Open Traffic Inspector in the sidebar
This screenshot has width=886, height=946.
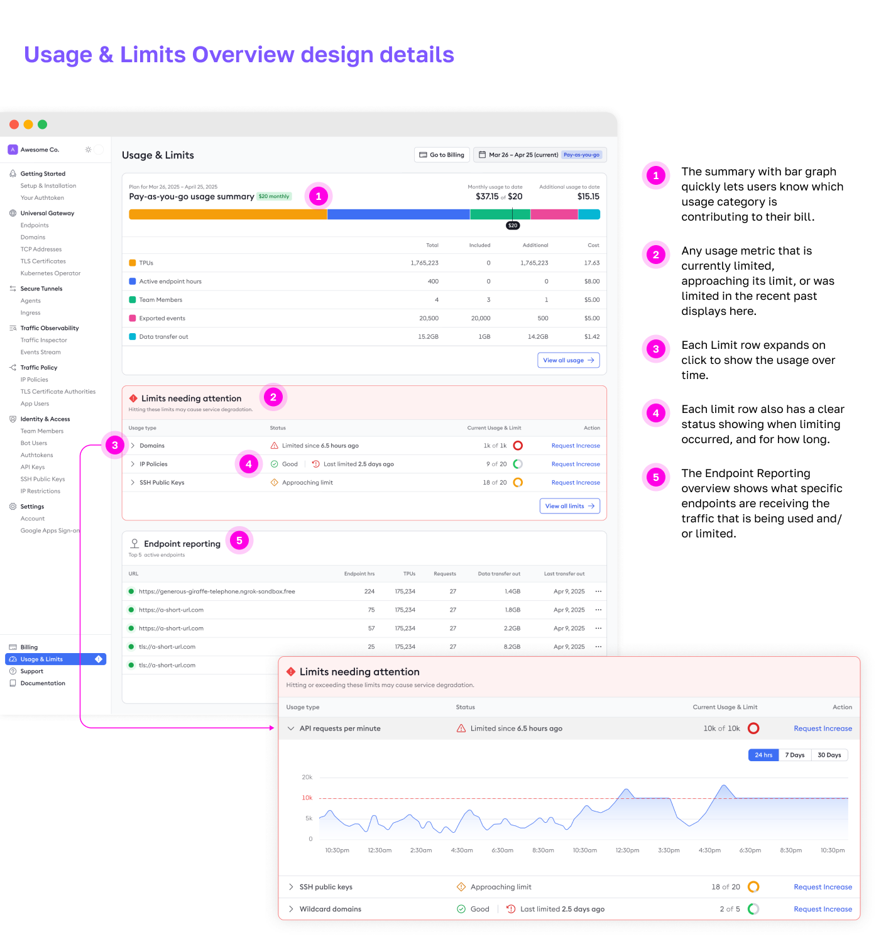point(43,340)
